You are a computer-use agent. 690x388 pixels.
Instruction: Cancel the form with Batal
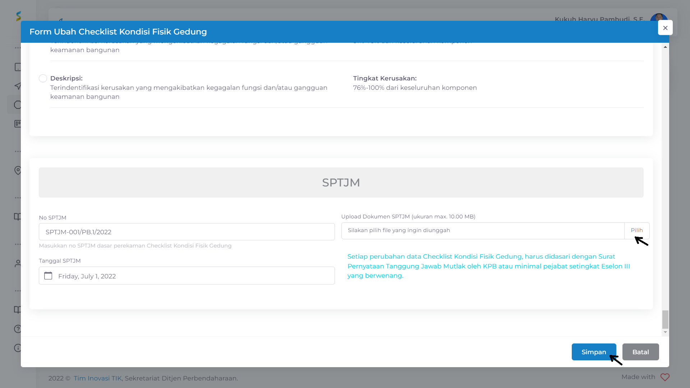coord(640,352)
